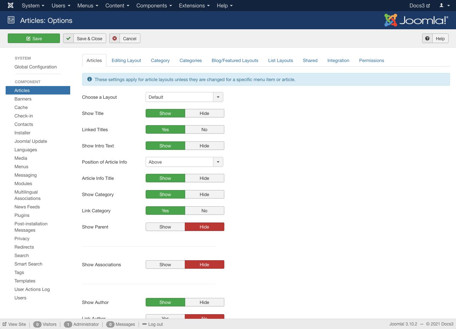The width and height of the screenshot is (456, 329).
Task: Enable Show Parent by clicking Show
Action: [x=165, y=227]
